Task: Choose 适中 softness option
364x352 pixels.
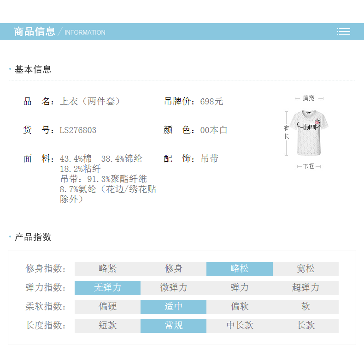Action: [174, 307]
